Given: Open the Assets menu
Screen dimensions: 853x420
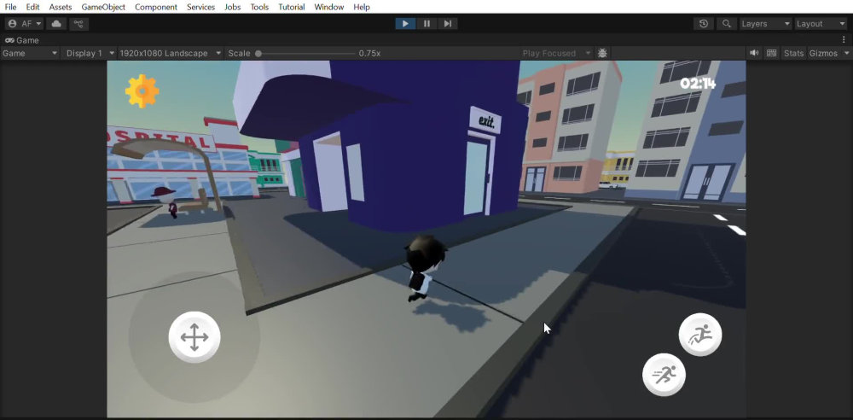Looking at the screenshot, I should pos(61,7).
